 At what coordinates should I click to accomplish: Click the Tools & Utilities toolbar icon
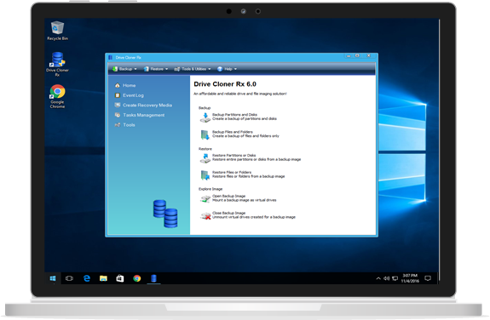click(177, 69)
